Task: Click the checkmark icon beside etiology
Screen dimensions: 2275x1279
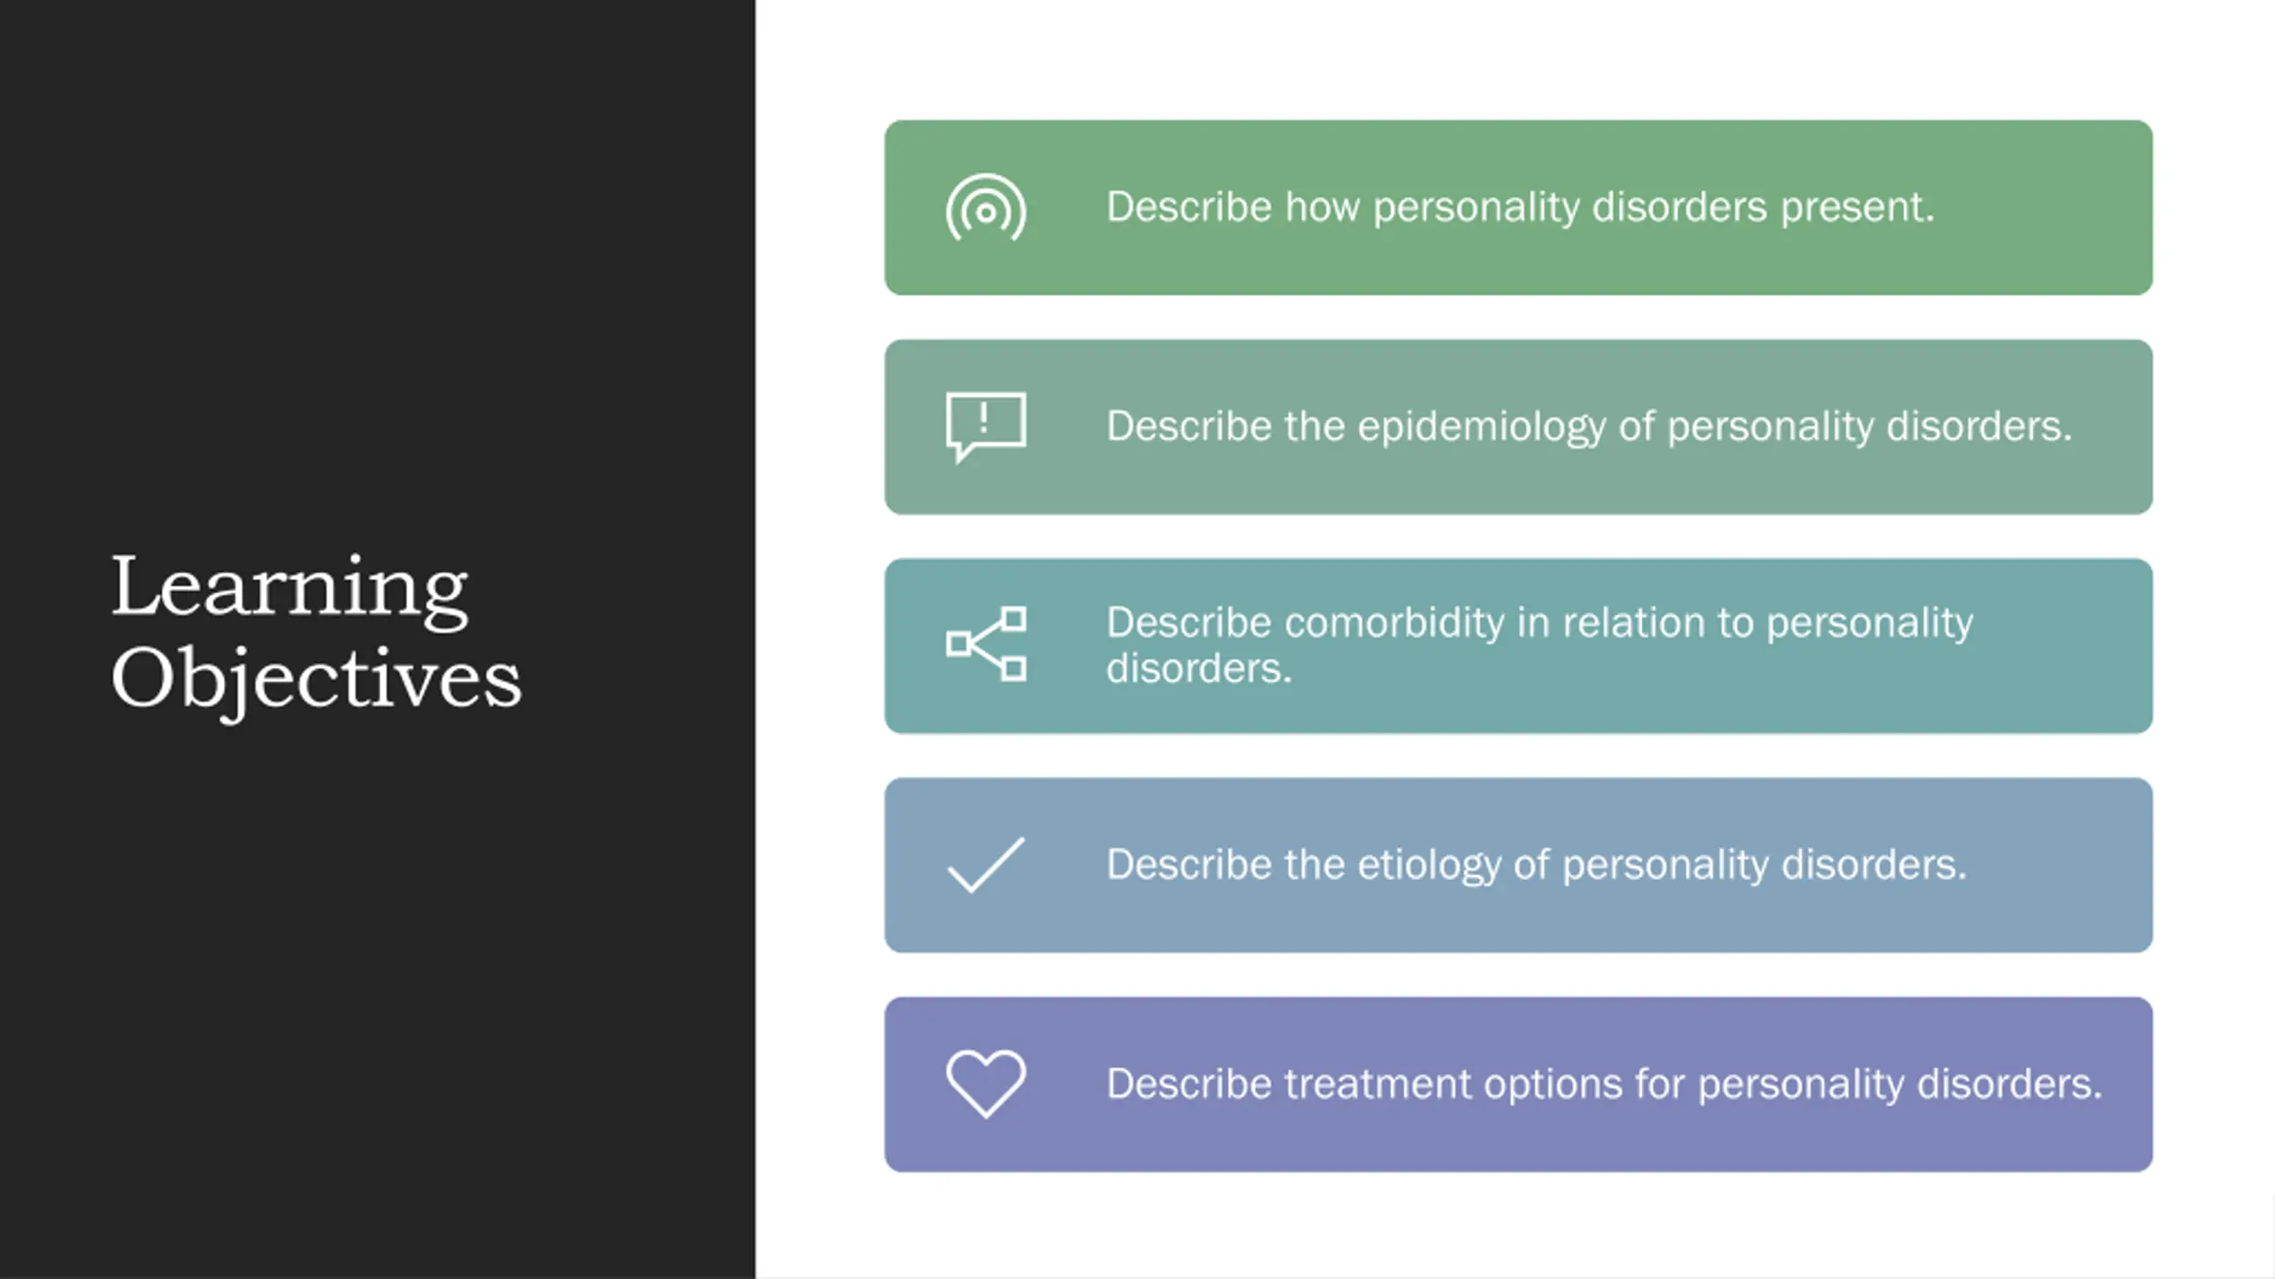Action: 986,864
